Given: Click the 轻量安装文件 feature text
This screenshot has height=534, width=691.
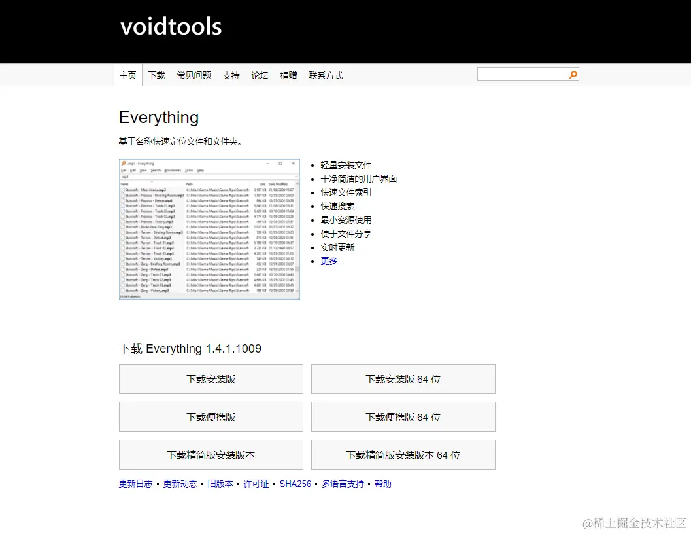Looking at the screenshot, I should (x=346, y=165).
